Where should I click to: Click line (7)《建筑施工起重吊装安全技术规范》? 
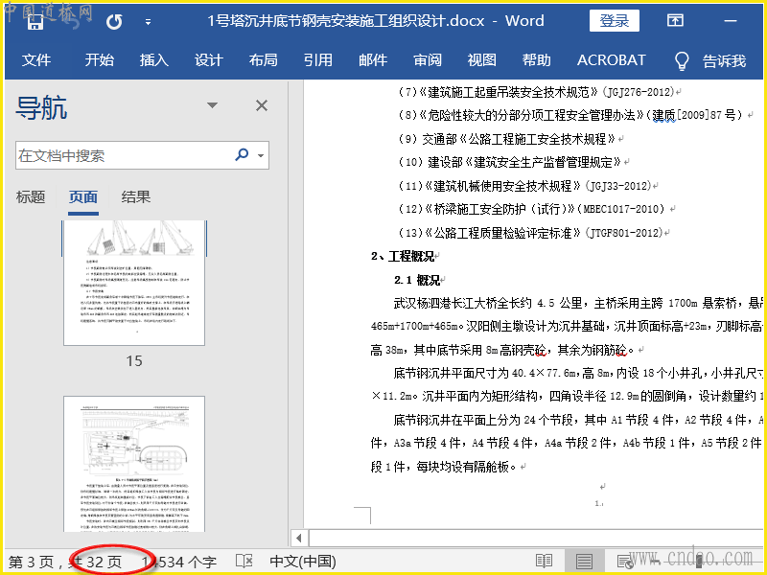(x=538, y=91)
